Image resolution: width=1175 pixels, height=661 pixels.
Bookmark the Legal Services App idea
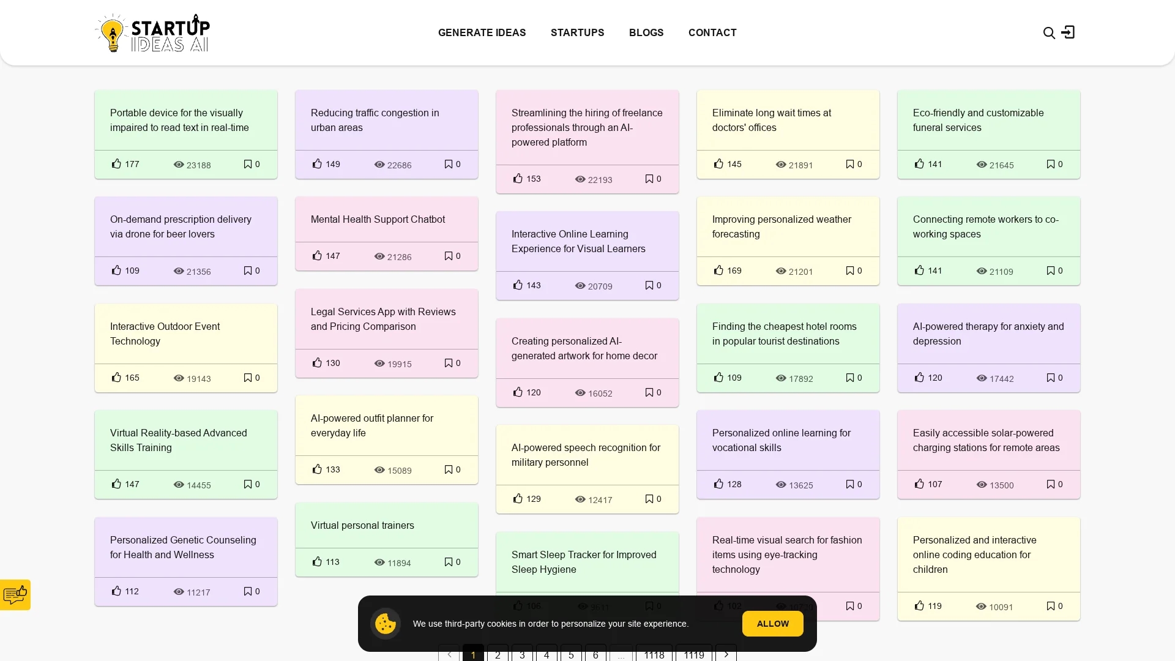pos(449,363)
